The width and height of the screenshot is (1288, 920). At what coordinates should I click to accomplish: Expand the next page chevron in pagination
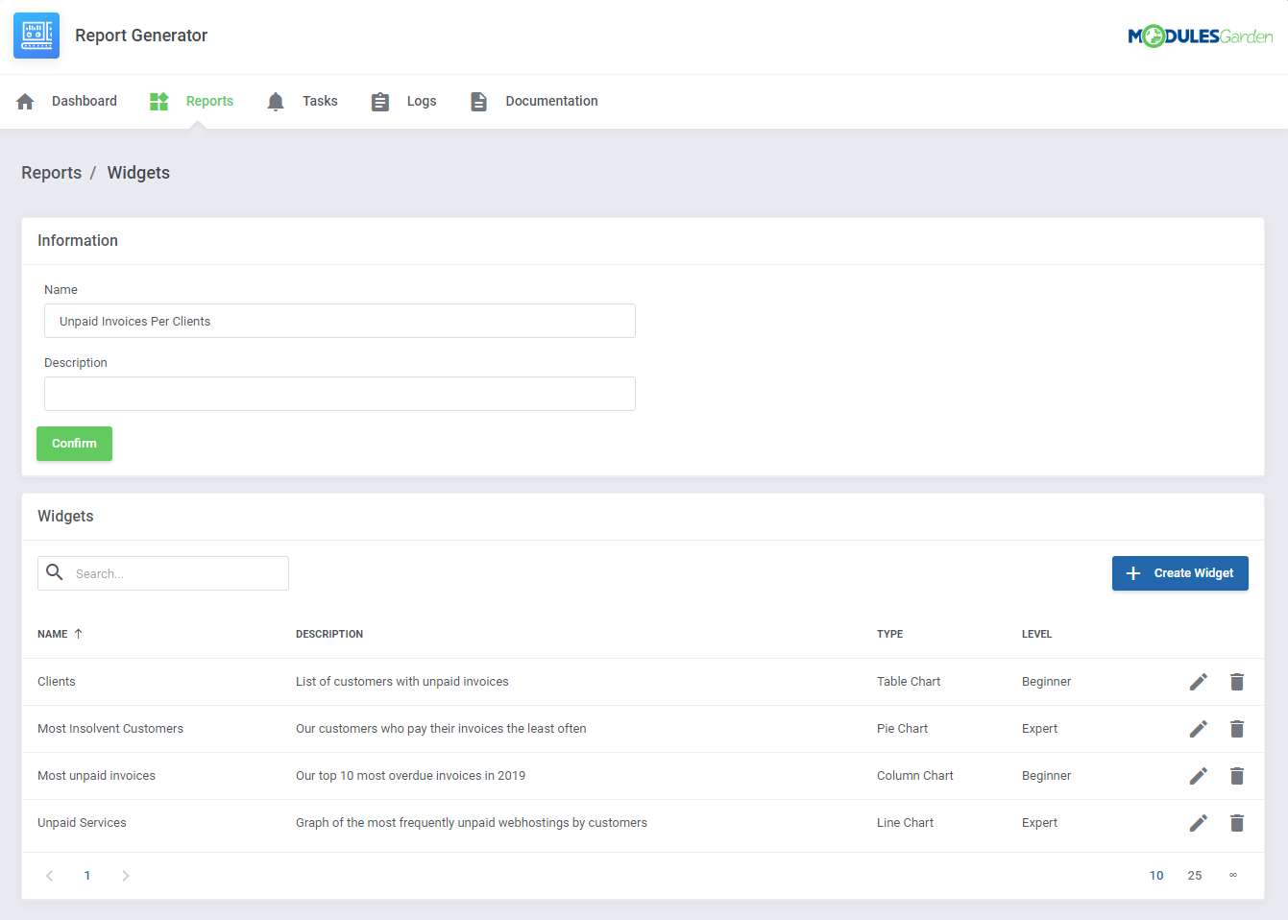(125, 875)
